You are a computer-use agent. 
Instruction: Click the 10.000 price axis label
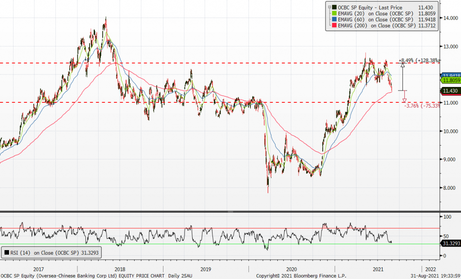(450, 131)
